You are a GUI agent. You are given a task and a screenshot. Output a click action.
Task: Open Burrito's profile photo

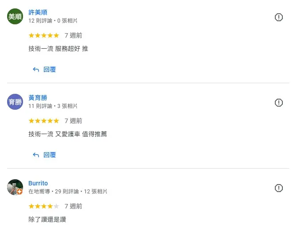pos(15,187)
